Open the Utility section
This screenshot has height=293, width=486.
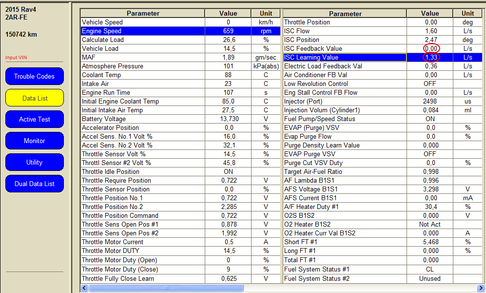pyautogui.click(x=35, y=162)
